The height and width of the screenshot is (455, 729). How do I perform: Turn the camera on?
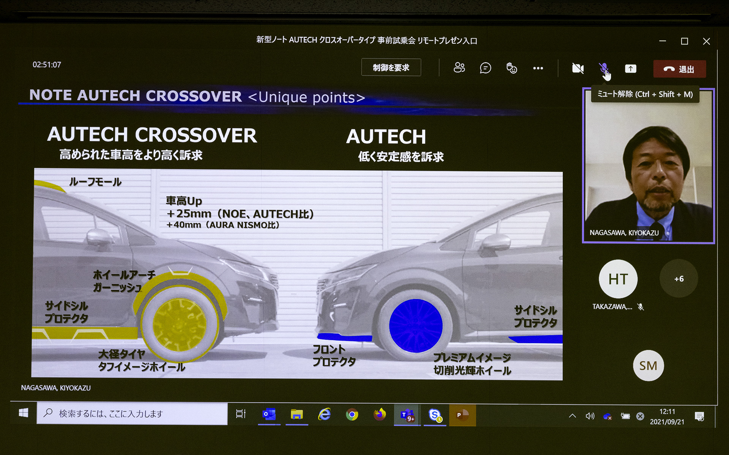(577, 69)
